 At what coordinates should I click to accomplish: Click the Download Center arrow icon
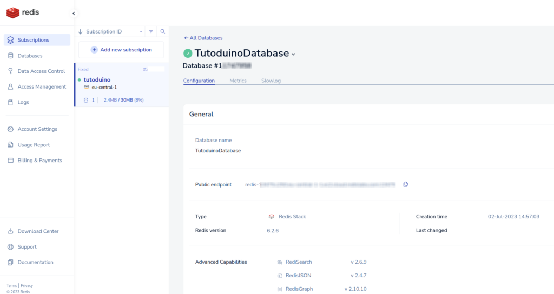tap(11, 231)
